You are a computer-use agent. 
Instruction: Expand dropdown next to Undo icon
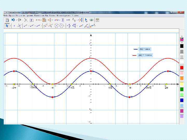(x=16, y=20)
